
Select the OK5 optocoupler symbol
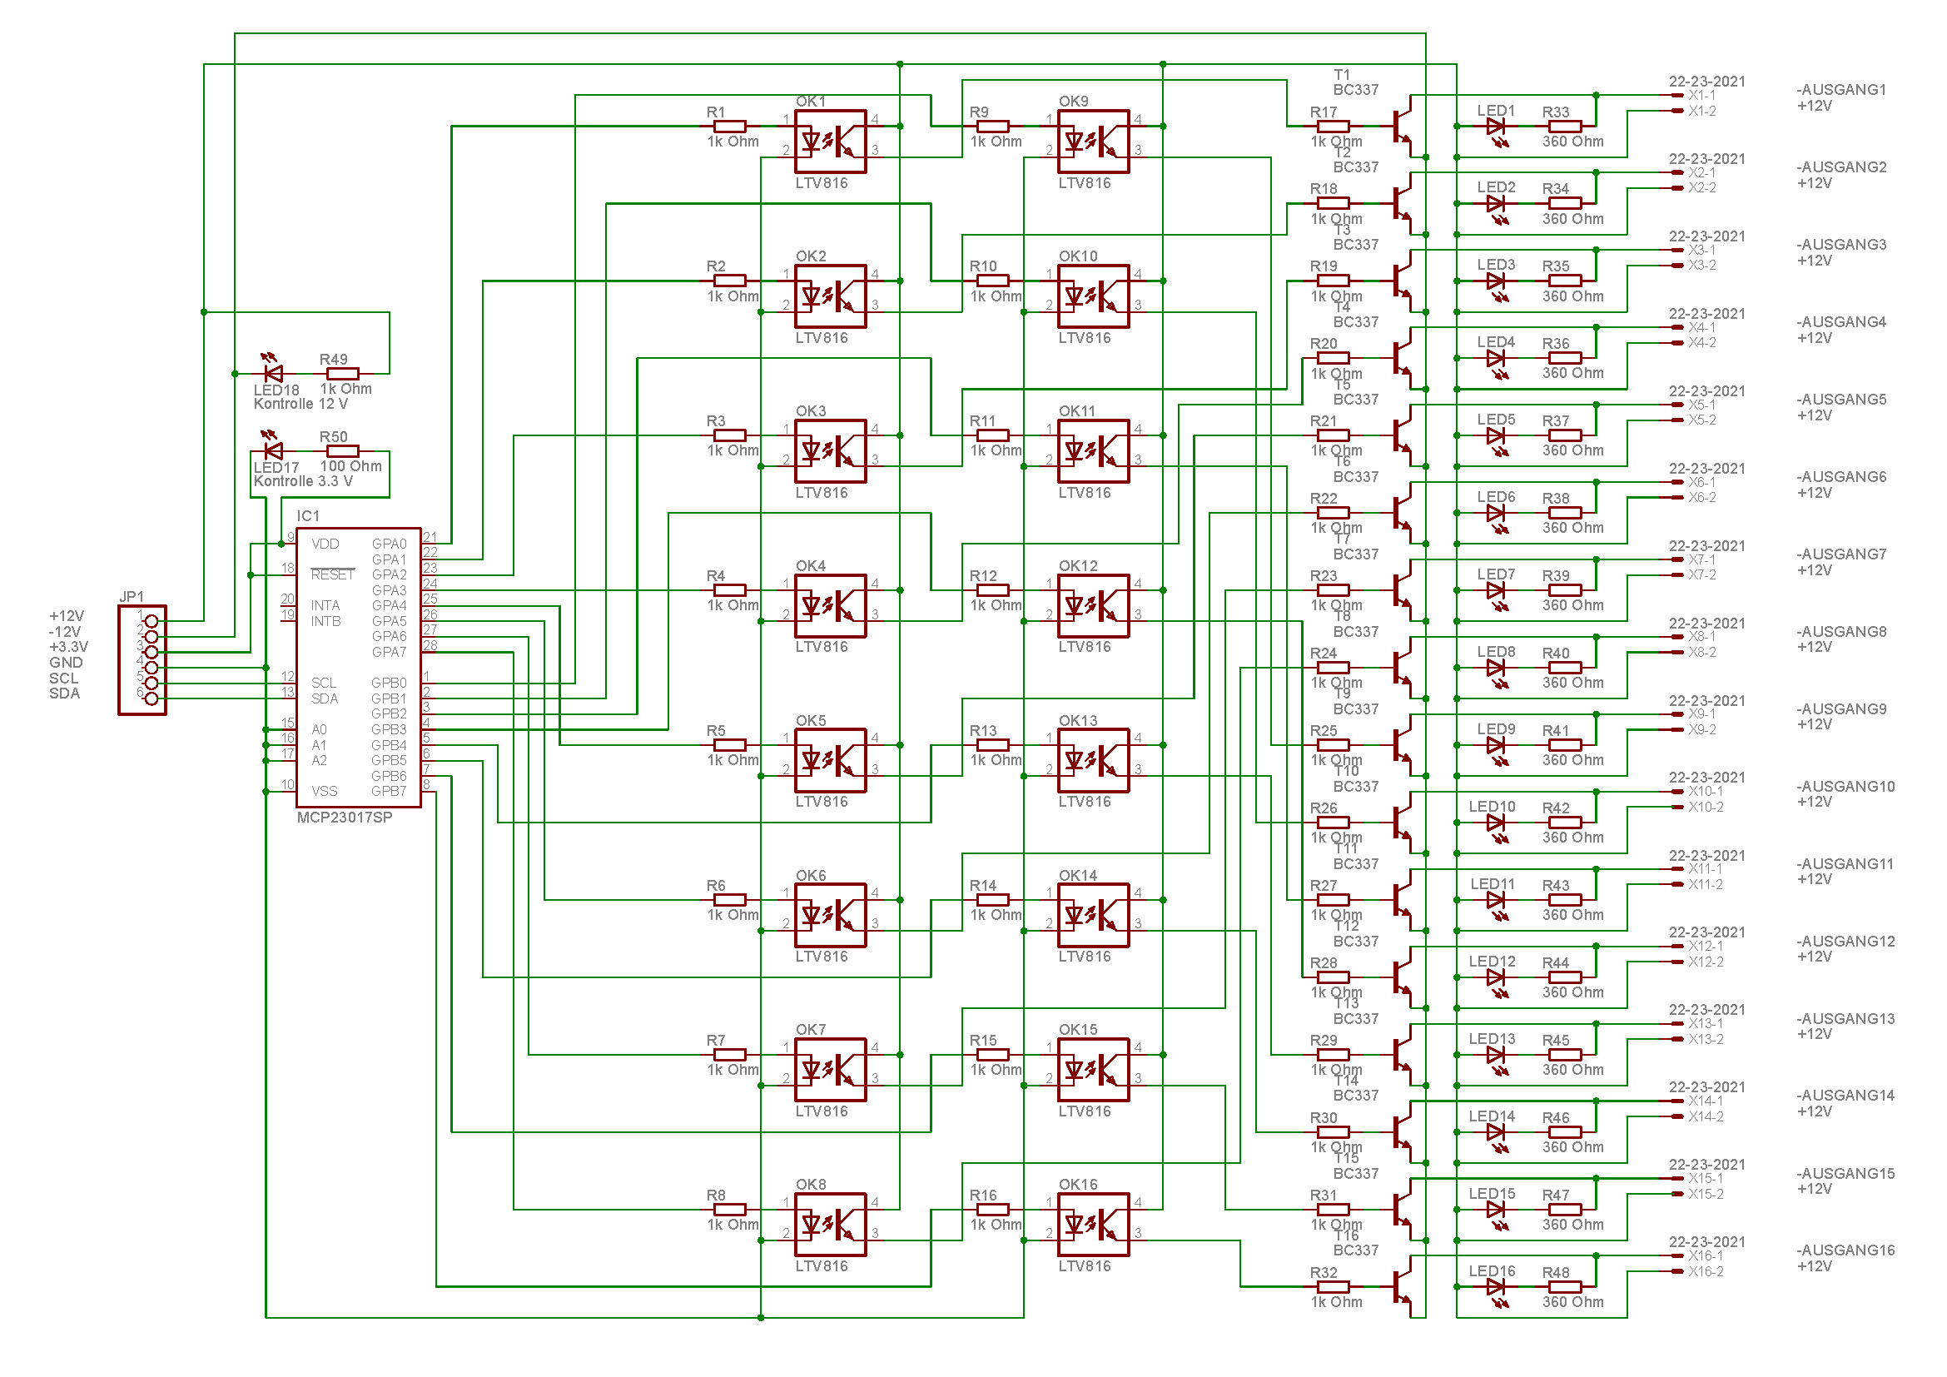click(x=830, y=761)
